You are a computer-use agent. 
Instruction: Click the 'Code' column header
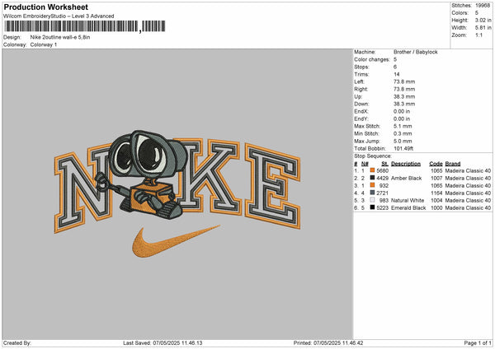(x=436, y=164)
